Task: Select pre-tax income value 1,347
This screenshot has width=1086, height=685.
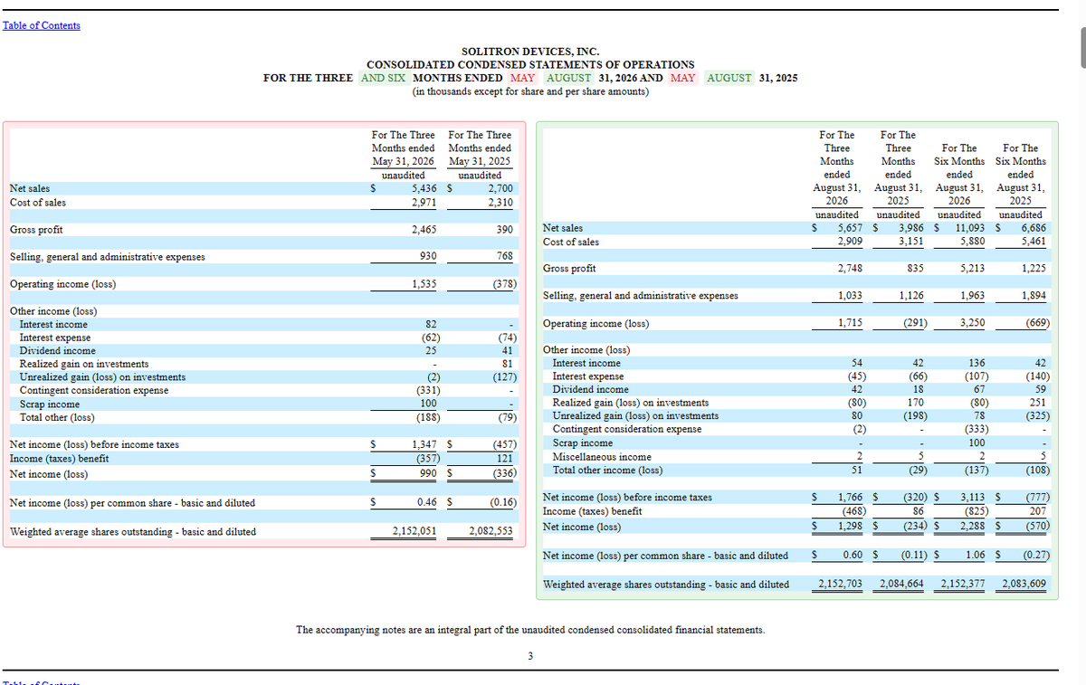Action: click(x=424, y=444)
